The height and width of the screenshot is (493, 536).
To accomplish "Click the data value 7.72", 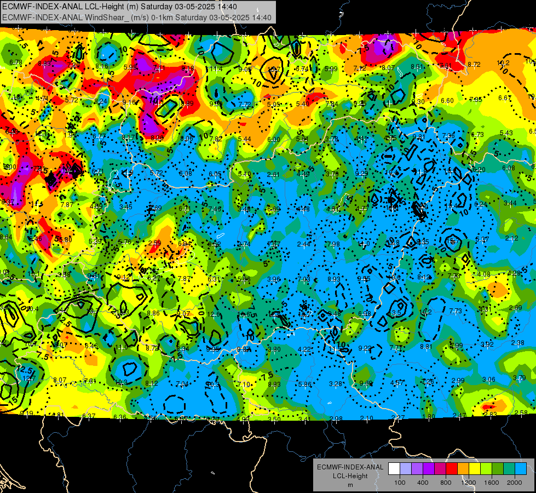I will [245, 104].
